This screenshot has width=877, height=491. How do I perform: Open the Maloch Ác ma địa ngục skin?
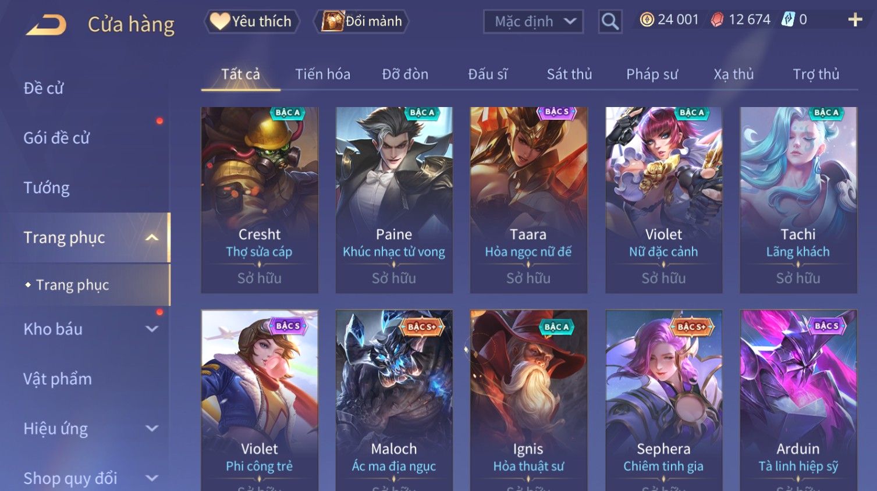394,400
